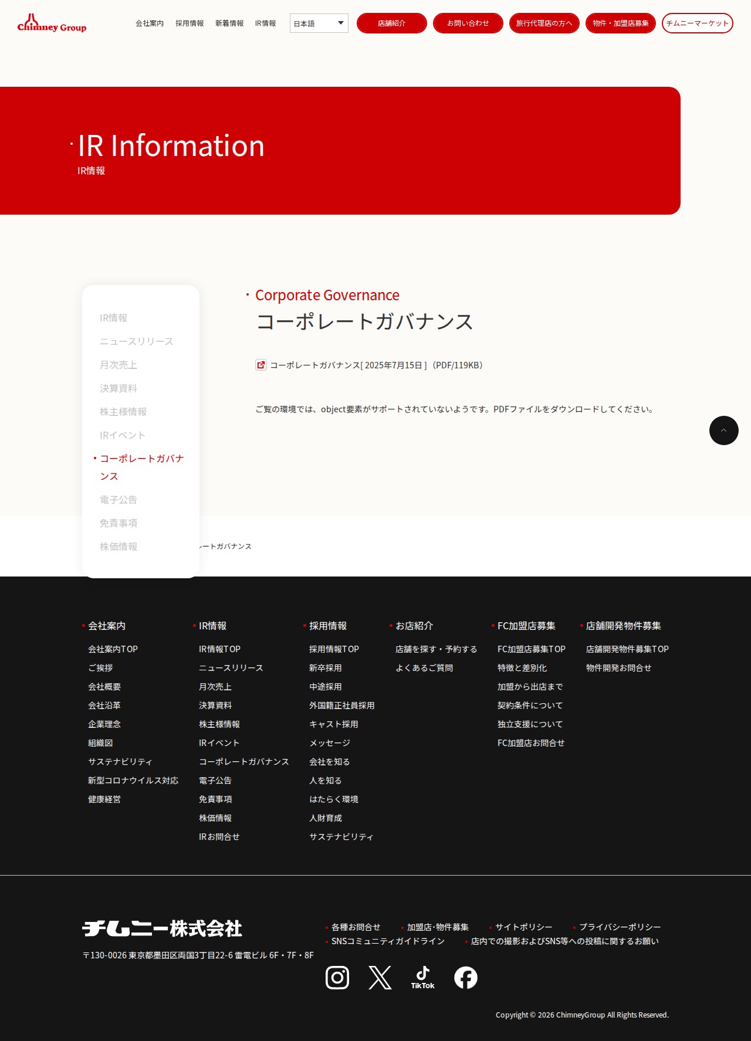The image size is (751, 1041).
Task: Select IRイベント in the sidebar
Action: pos(123,435)
